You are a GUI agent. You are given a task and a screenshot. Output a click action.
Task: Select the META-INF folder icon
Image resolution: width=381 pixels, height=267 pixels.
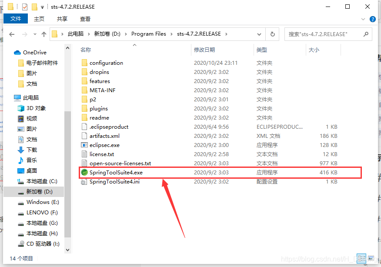84,90
